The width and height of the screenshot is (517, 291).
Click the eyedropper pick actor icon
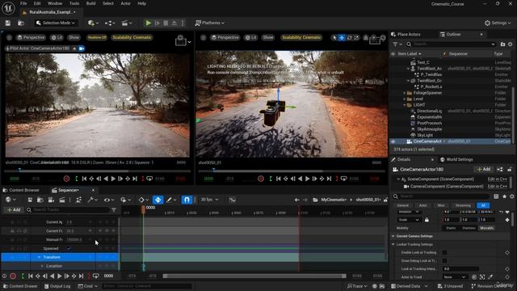tap(490, 276)
